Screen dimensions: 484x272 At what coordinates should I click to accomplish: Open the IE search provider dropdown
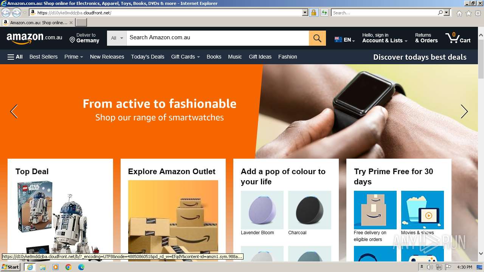447,12
